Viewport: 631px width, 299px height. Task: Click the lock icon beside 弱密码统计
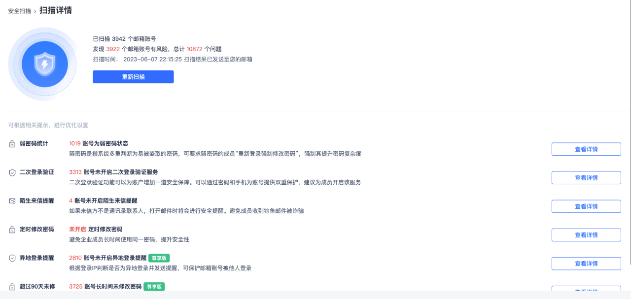click(12, 144)
